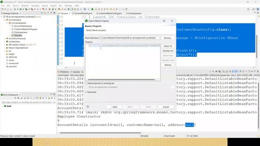The height and width of the screenshot is (146, 260).
Task: Open the working set dropdown
Action: point(173,87)
